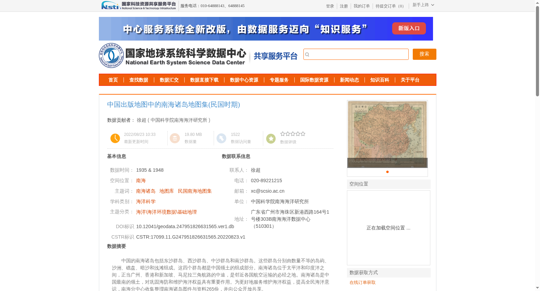The height and width of the screenshot is (291, 540).
Task: Click the 地图库 keyword link
Action: point(166,191)
